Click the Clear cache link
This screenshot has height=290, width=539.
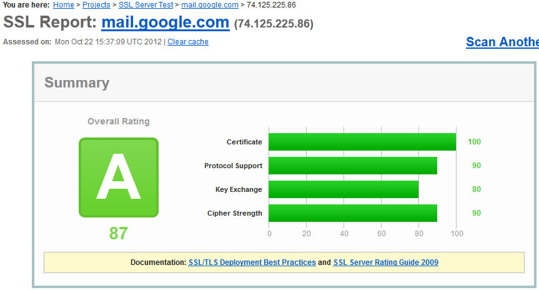(188, 42)
